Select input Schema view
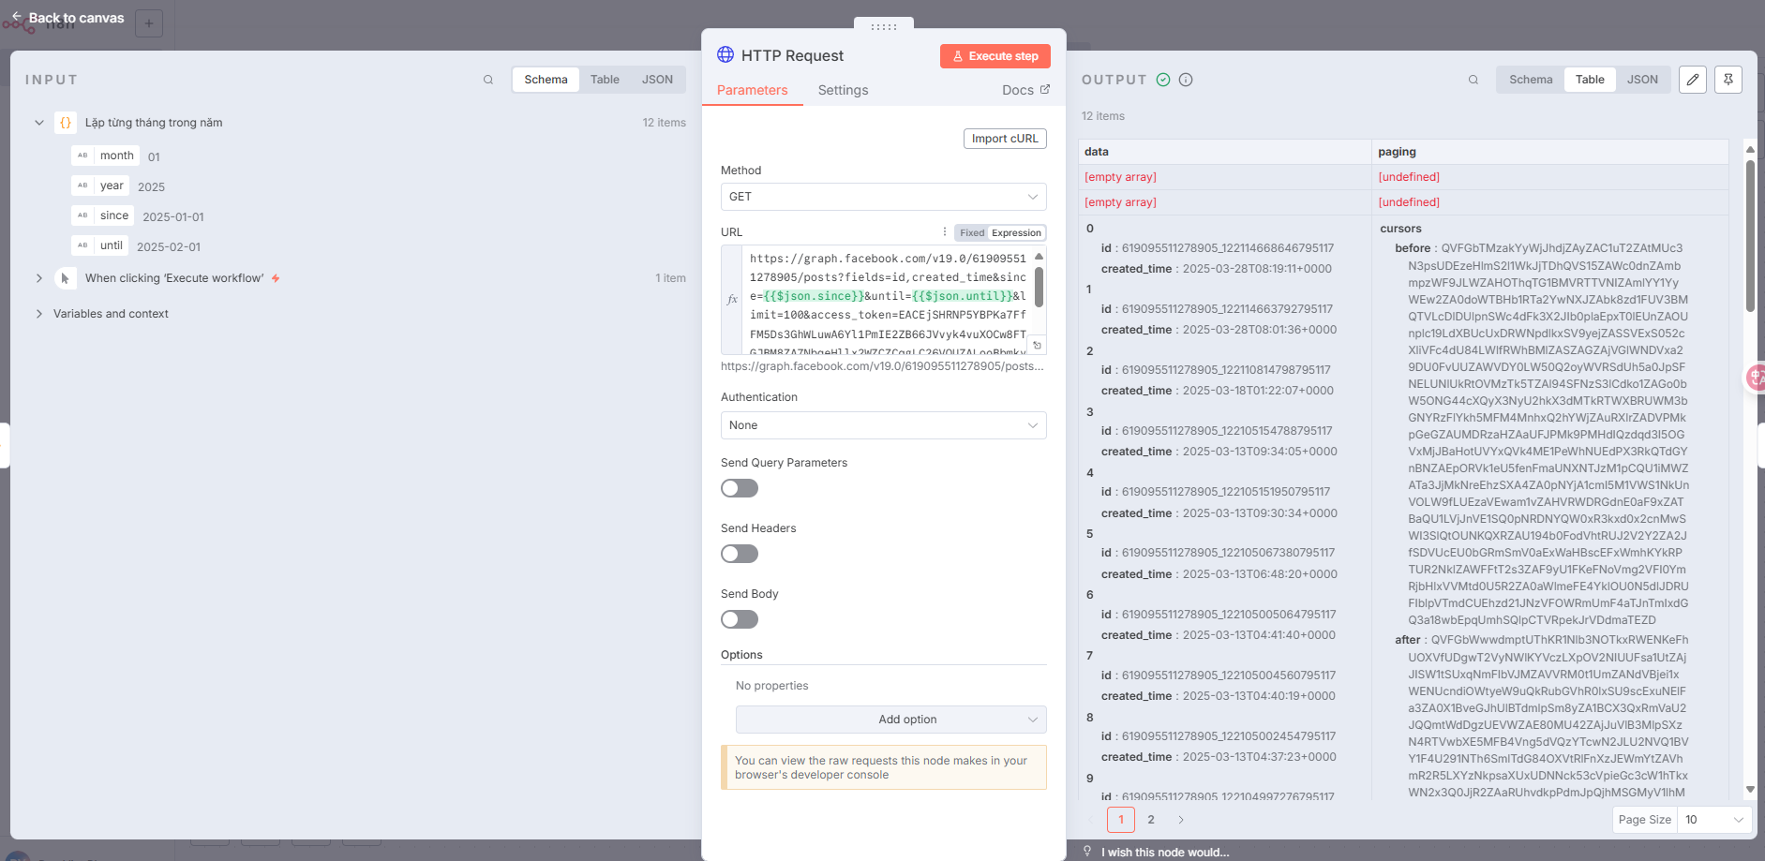This screenshot has height=861, width=1765. [546, 80]
